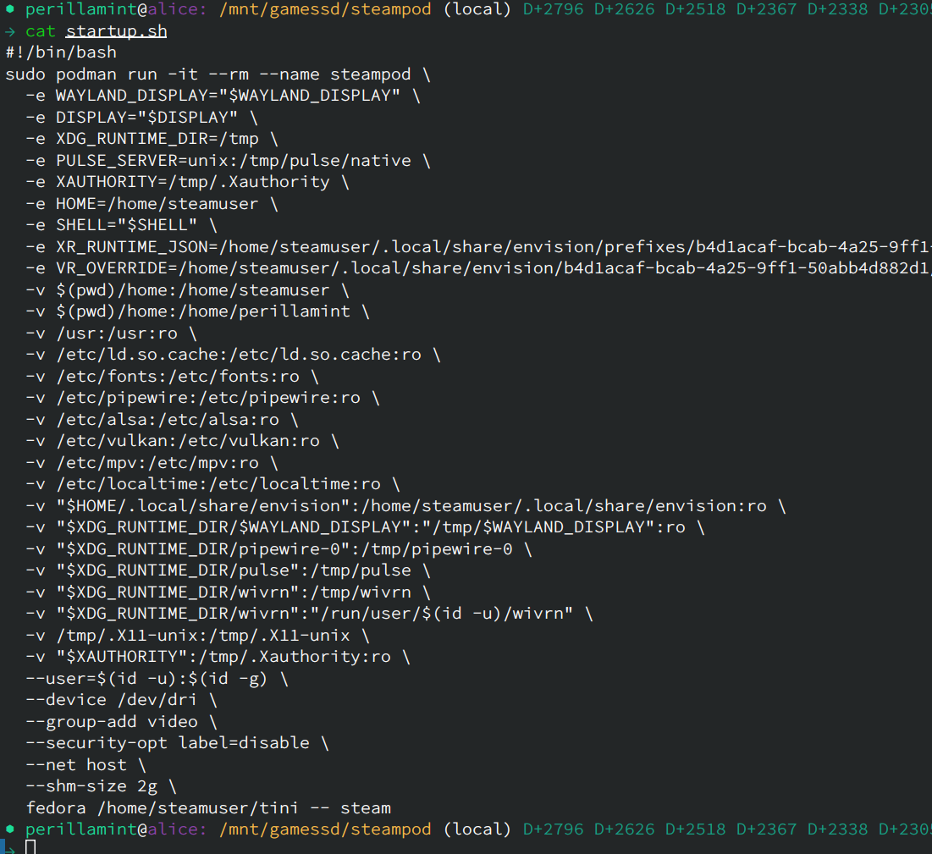Click the block cursor at the empty prompt
Screen dimensions: 932x854
pos(30,846)
